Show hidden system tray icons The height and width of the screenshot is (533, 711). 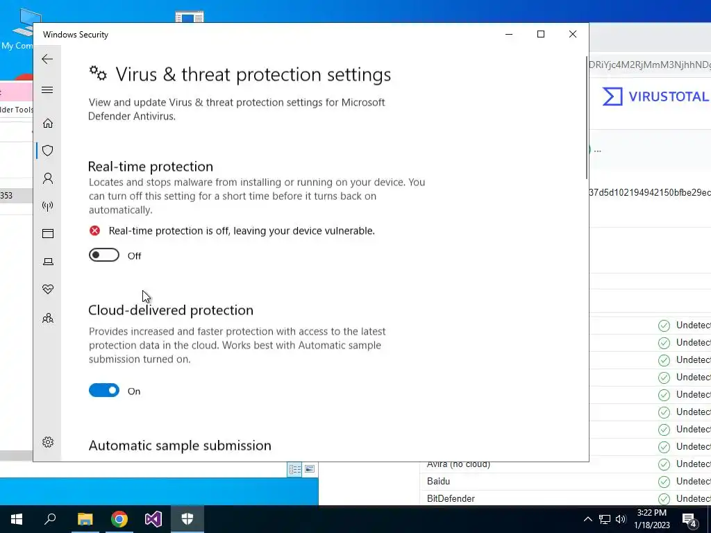click(x=587, y=519)
